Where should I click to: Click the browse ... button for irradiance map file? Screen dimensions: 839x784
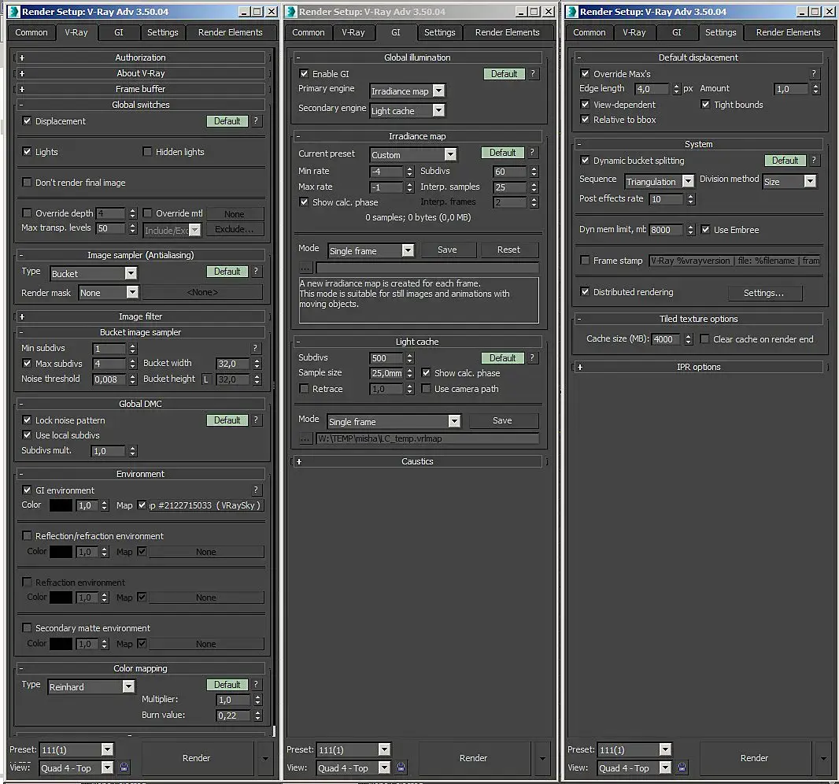point(305,267)
